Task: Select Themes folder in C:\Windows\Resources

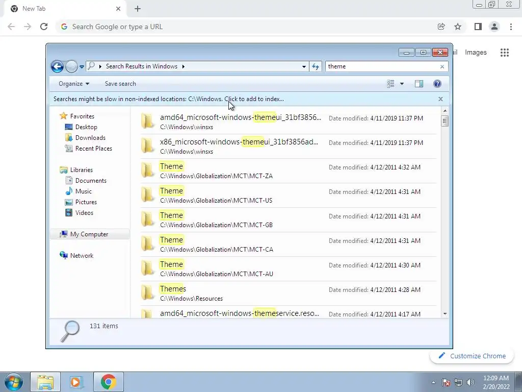Action: point(289,293)
